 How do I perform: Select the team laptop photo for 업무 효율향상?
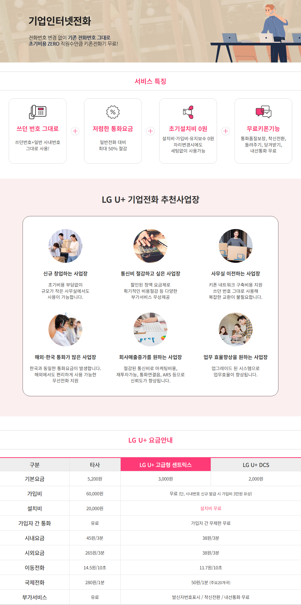236,329
